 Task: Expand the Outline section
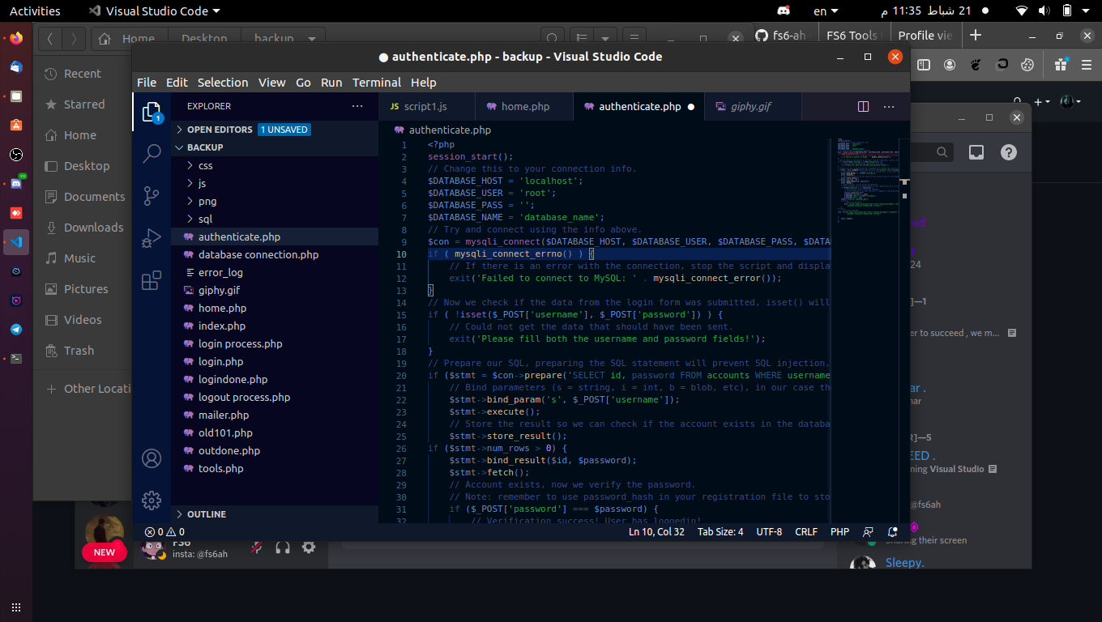pyautogui.click(x=275, y=514)
